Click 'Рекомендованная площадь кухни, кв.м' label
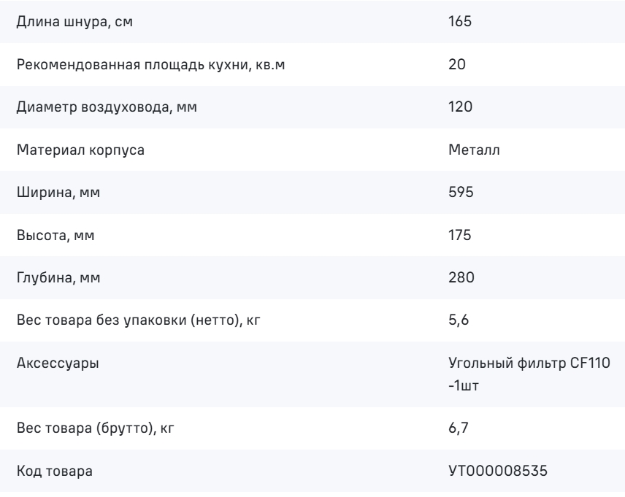The image size is (625, 497). tap(150, 64)
